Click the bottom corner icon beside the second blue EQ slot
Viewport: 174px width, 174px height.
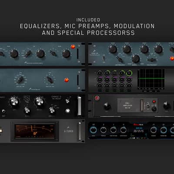pyautogui.click(x=79, y=88)
